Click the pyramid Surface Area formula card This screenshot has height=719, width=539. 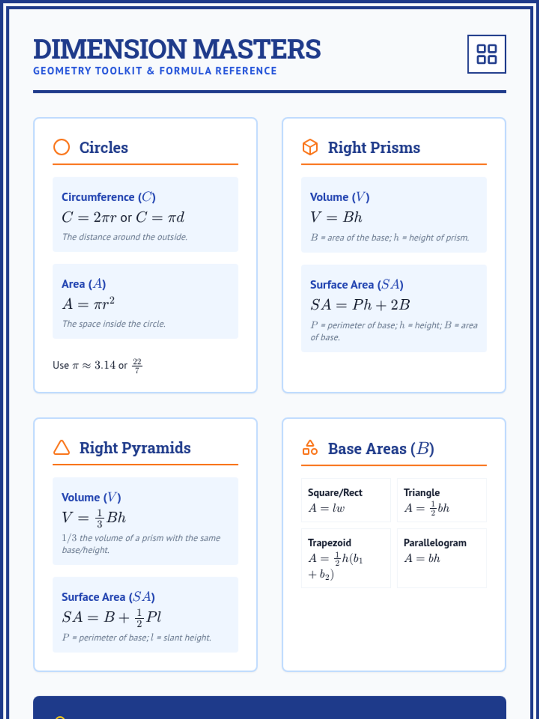[145, 614]
